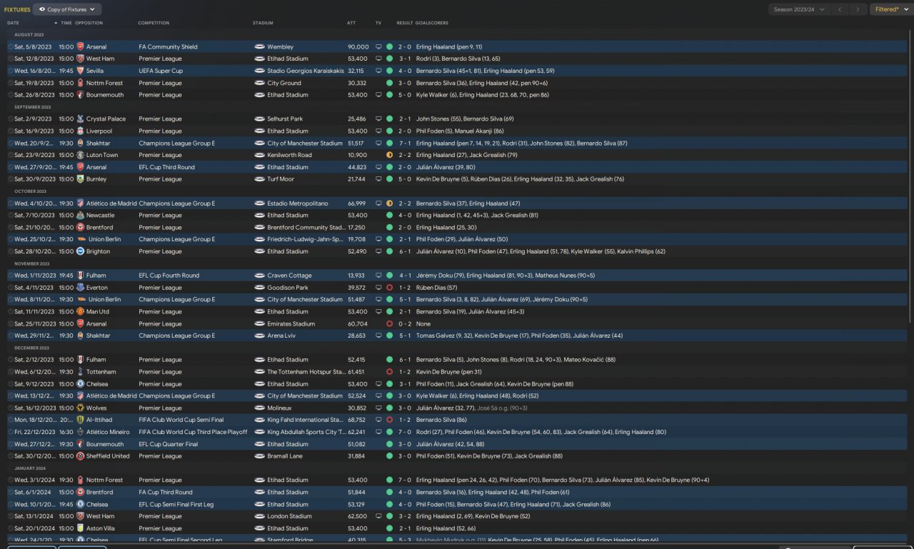914x549 pixels.
Task: Click the 7 - 1 result against Shakhtar
Action: tap(405, 143)
